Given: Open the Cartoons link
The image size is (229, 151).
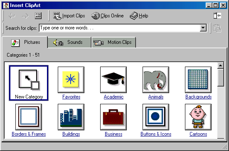Looking at the screenshot, I should point(198,134).
